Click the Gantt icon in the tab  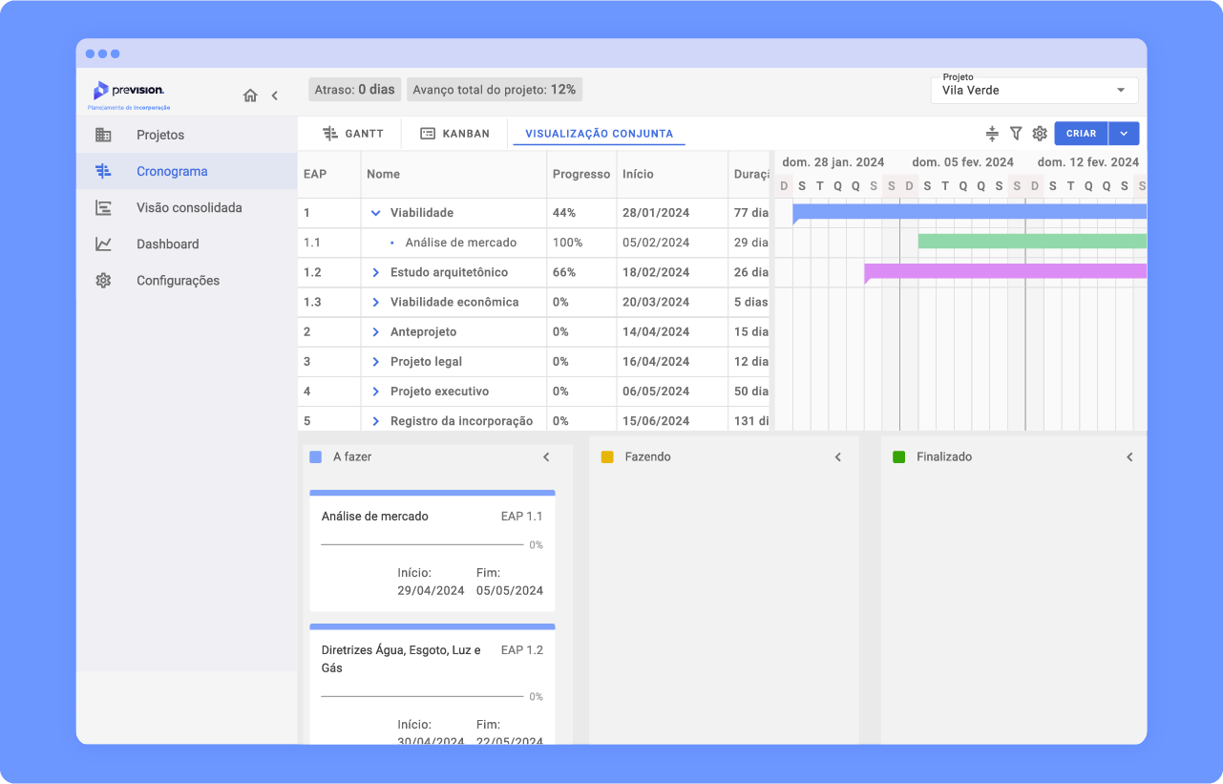click(x=330, y=134)
